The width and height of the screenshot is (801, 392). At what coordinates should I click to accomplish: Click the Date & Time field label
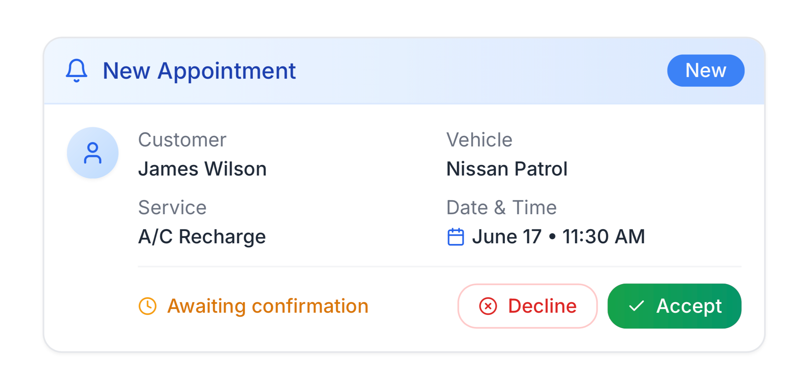click(x=501, y=207)
